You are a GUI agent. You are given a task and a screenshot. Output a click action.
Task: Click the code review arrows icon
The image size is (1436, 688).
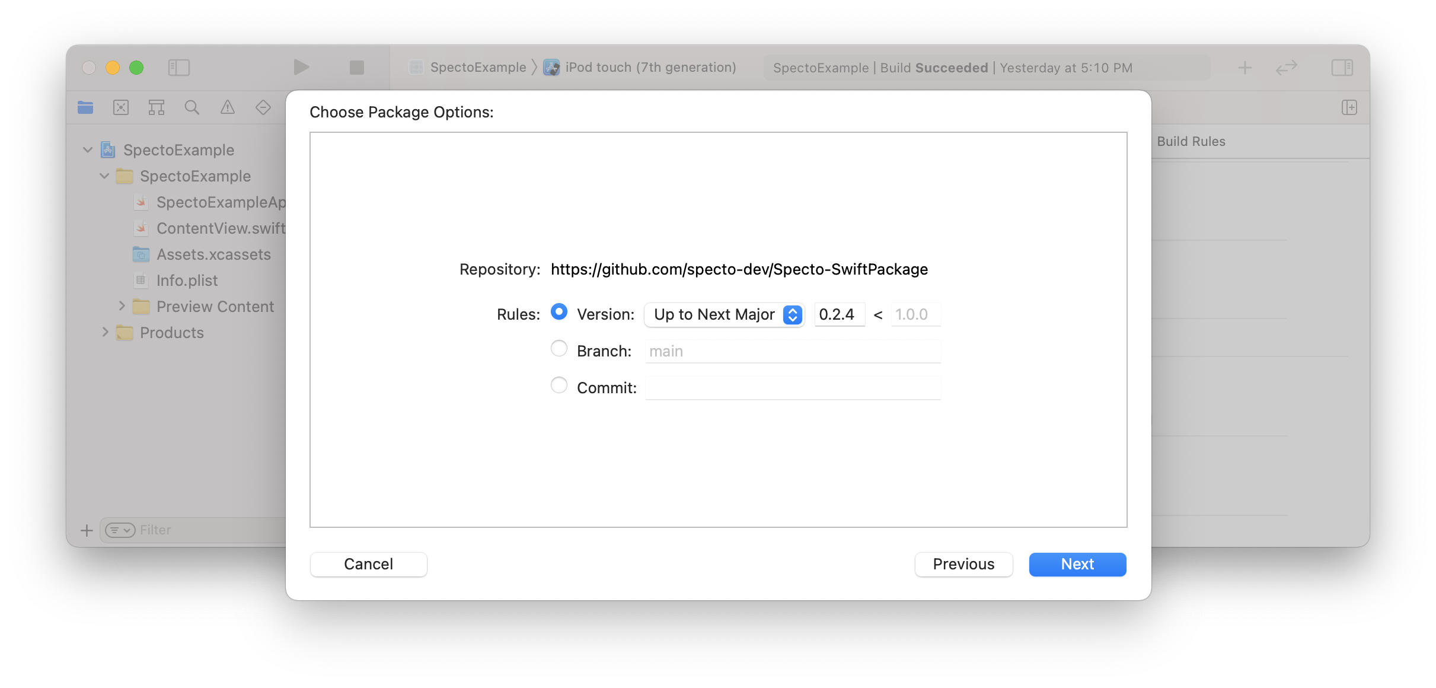(1287, 68)
